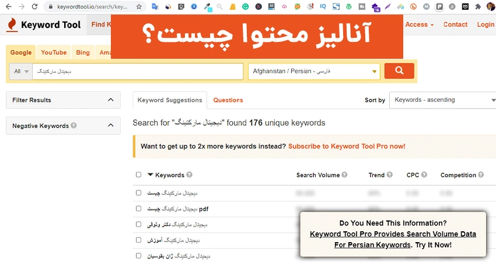Open the orange SQ SEOquake extension
496x262 pixels.
click(298, 6)
